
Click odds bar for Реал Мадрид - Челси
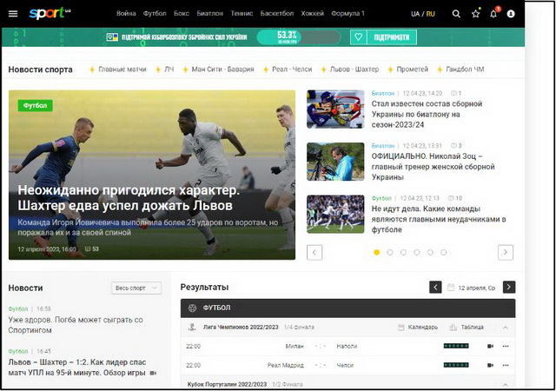(x=456, y=365)
